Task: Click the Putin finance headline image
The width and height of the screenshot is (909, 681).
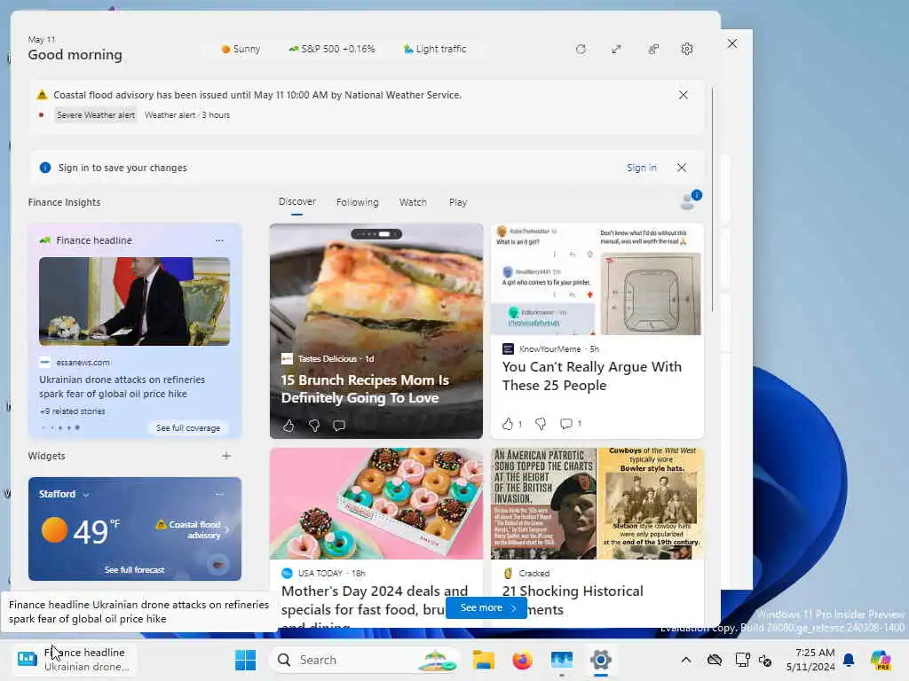Action: 135,301
